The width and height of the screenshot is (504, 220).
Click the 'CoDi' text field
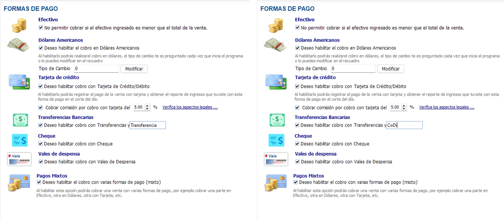(x=404, y=125)
